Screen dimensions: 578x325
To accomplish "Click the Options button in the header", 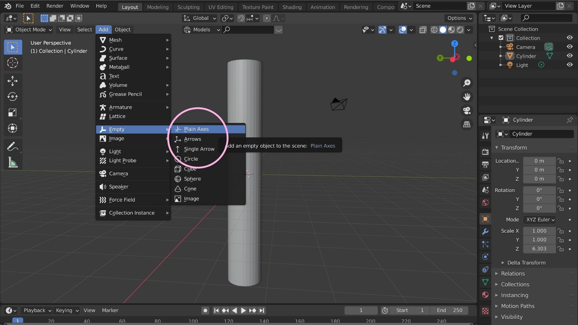I will click(458, 18).
